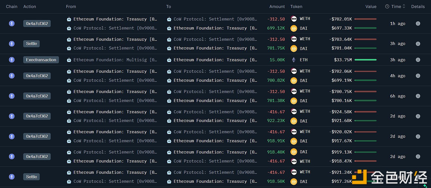Screen dimensions: 431x188
Task: Click the info icon in the 6h ago row
Action: (418, 96)
